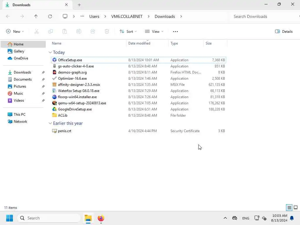Click the OneDrive cloud tray icon

pos(235,218)
